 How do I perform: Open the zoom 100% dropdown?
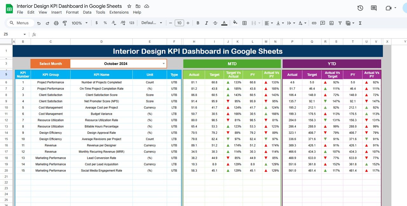[x=79, y=23]
